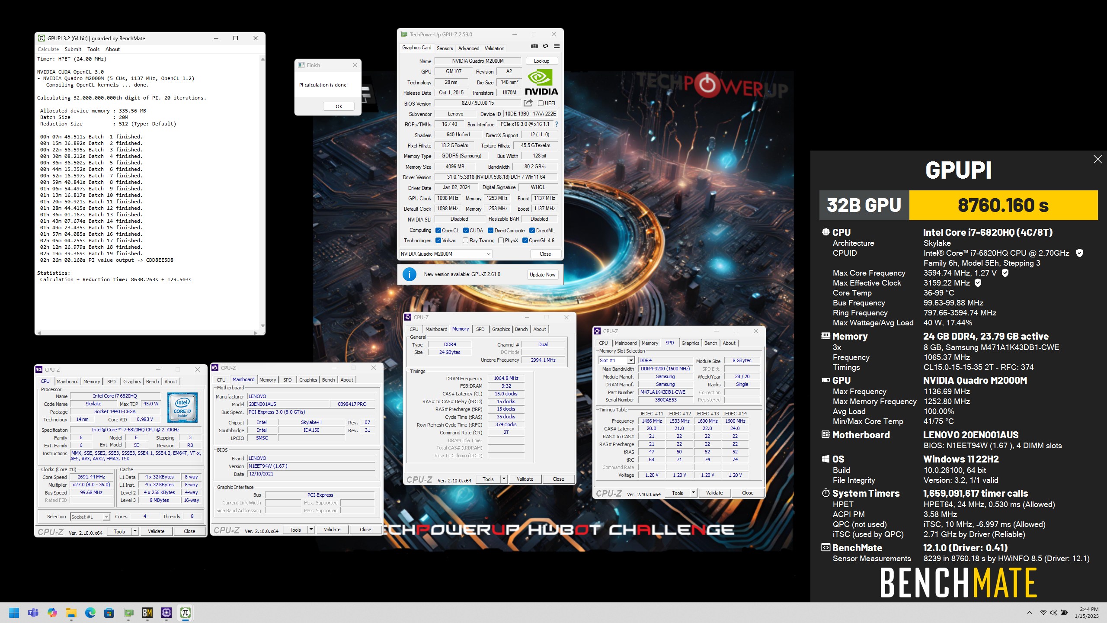Switch to GPU-Z via taskbar icon
The image size is (1107, 623).
pyautogui.click(x=128, y=613)
